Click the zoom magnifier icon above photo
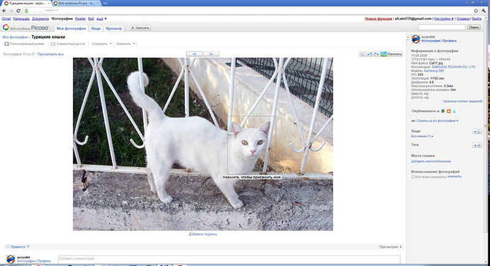 (x=362, y=54)
